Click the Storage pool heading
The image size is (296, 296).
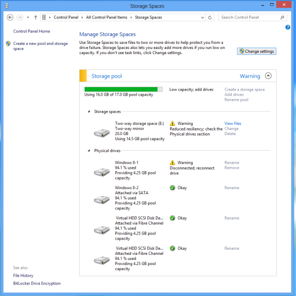(106, 76)
